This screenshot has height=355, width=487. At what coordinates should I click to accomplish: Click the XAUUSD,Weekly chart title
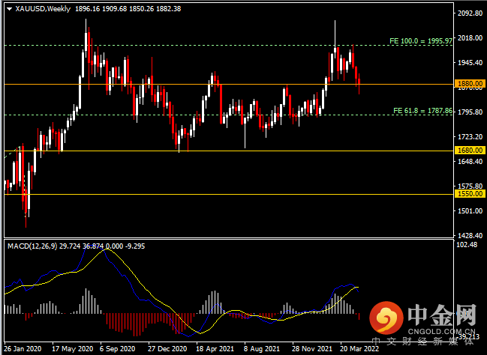click(x=44, y=9)
